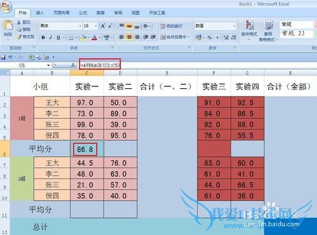Apply percent style (%)
Screen dimensions: 317x235
[209, 37]
